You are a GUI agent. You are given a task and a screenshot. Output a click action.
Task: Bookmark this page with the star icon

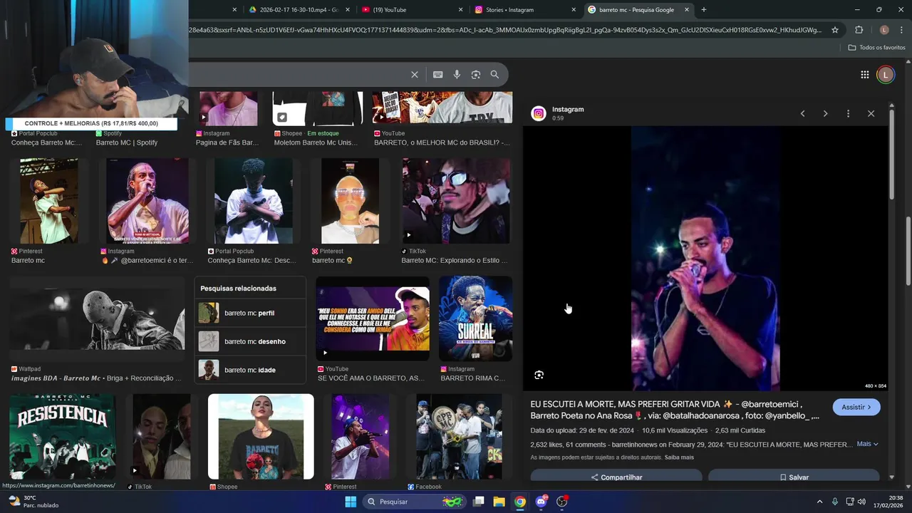point(835,30)
